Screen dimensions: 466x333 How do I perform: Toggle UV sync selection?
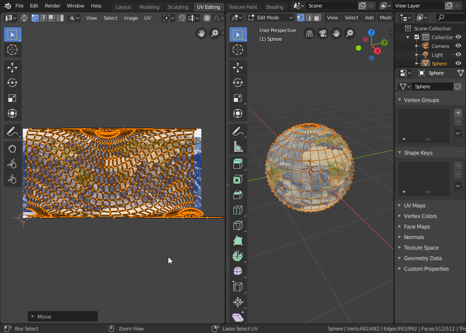24,18
